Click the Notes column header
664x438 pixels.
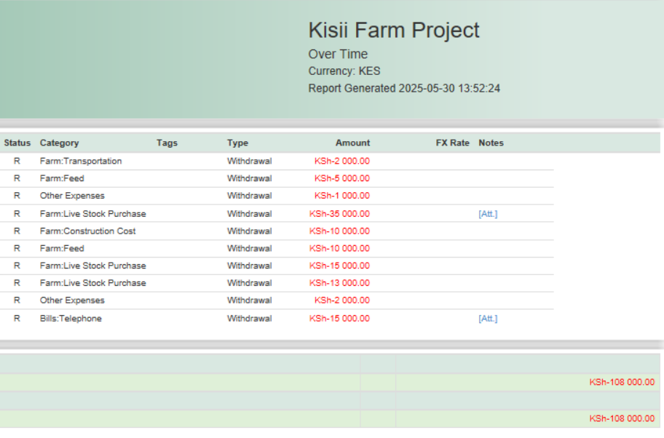pyautogui.click(x=491, y=143)
